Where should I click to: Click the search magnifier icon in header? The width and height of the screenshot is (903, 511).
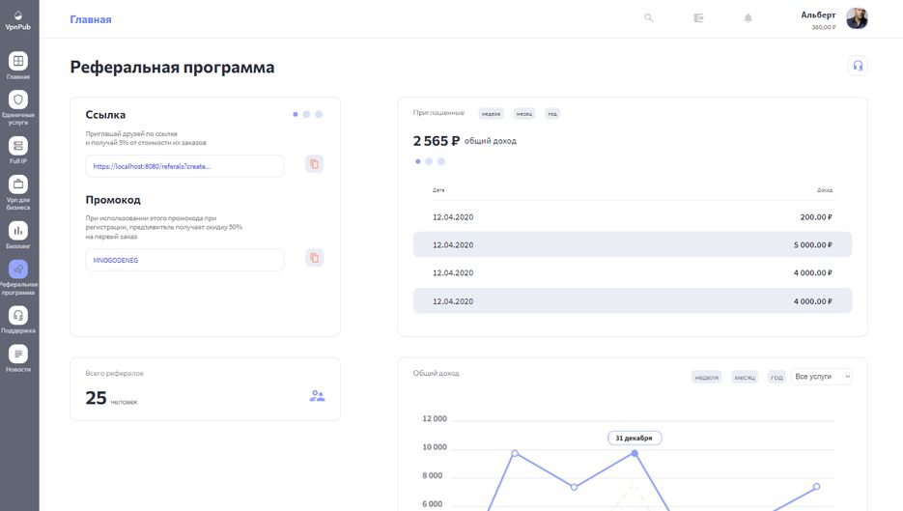(x=649, y=18)
